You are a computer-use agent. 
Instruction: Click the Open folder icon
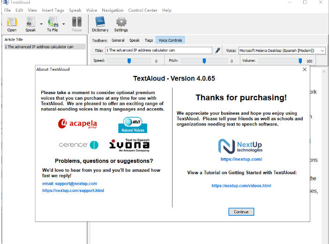12,22
